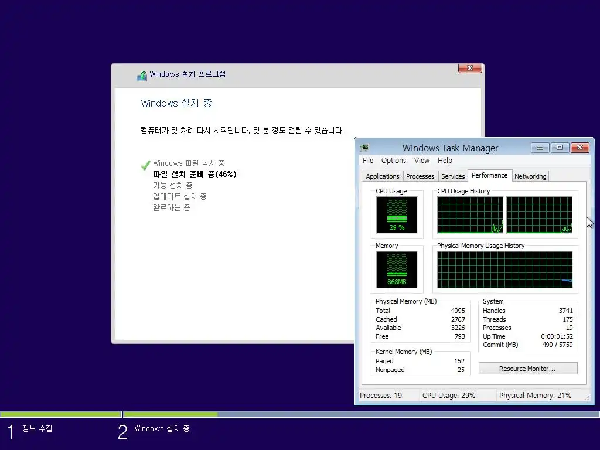The image size is (600, 450).
Task: Click the Memory 868MB gauge
Action: (397, 270)
